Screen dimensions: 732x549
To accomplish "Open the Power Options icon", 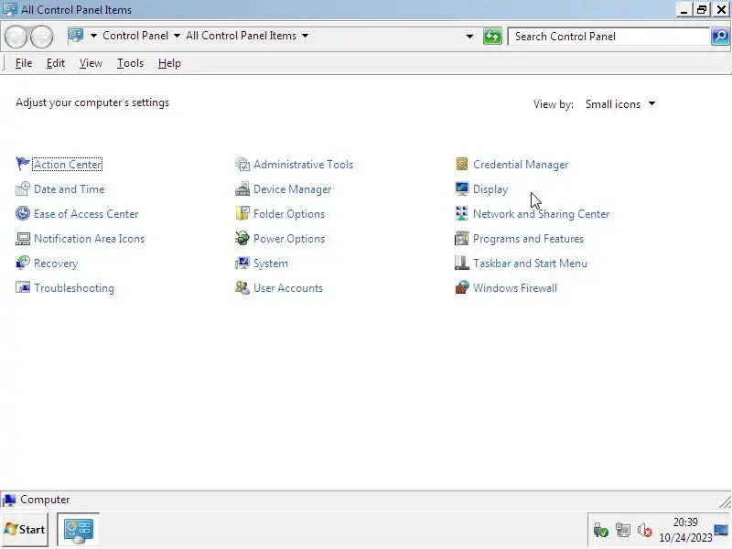I will click(x=242, y=238).
